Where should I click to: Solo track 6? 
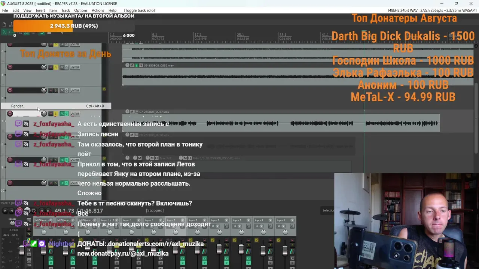coord(56,90)
